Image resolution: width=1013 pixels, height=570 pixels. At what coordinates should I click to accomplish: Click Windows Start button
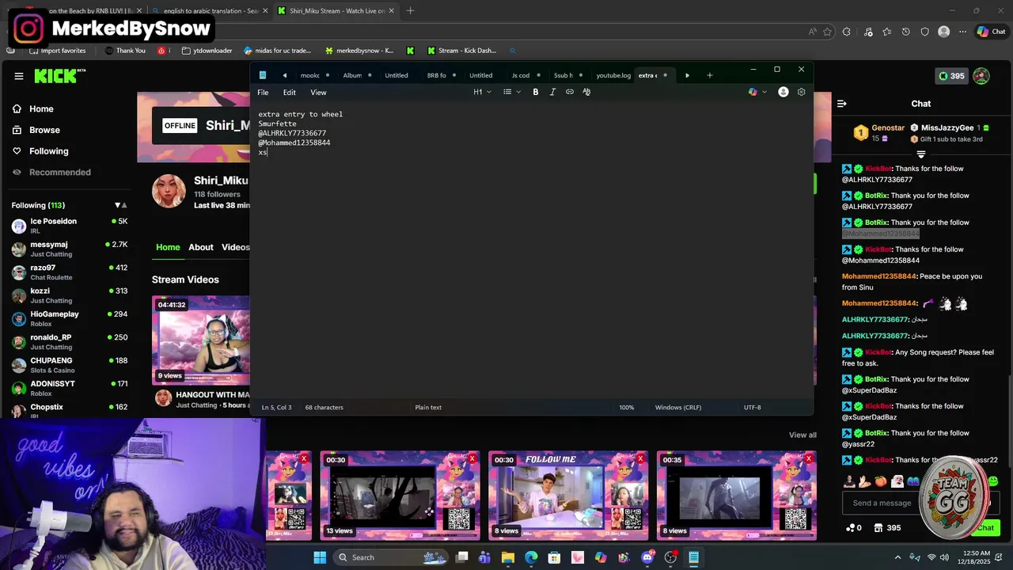(x=320, y=557)
